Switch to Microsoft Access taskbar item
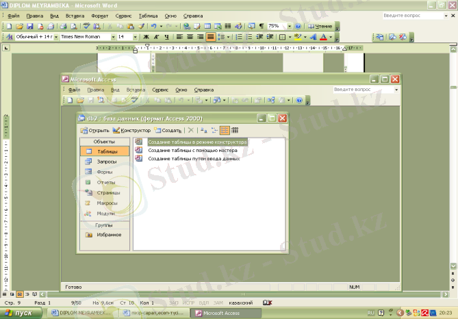Viewport: 458px width, 319px height. [x=226, y=313]
